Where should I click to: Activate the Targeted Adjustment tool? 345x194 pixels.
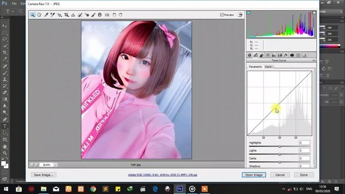click(59, 15)
